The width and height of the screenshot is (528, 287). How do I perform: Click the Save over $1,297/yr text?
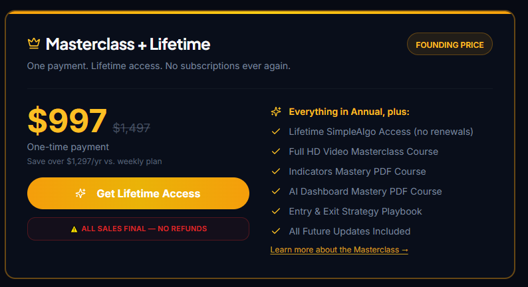pos(94,161)
